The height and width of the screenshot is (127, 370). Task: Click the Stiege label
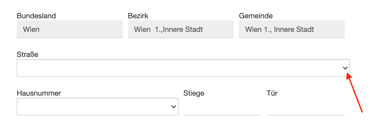click(x=194, y=93)
